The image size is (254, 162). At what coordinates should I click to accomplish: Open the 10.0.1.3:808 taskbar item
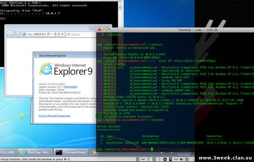(x=8, y=152)
